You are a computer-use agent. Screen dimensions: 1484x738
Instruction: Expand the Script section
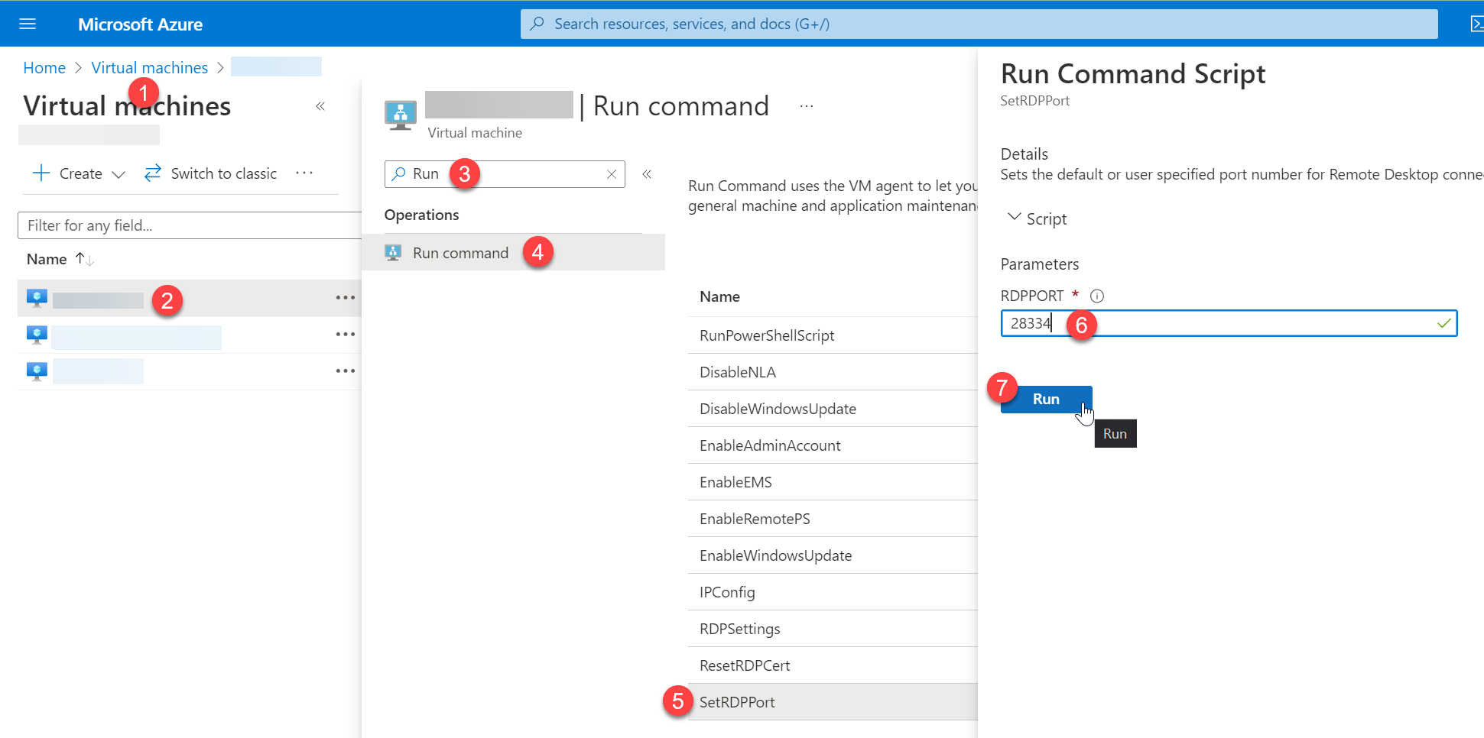pyautogui.click(x=1037, y=218)
